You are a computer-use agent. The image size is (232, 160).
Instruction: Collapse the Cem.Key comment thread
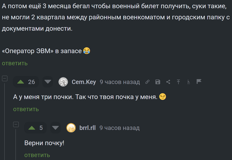pyautogui.click(x=5, y=79)
